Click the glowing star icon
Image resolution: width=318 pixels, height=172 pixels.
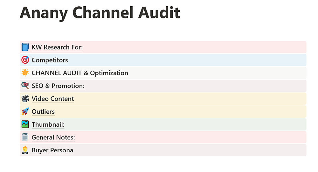[25, 73]
